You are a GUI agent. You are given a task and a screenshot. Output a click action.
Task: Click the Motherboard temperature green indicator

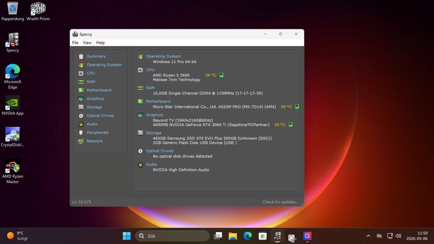[297, 107]
